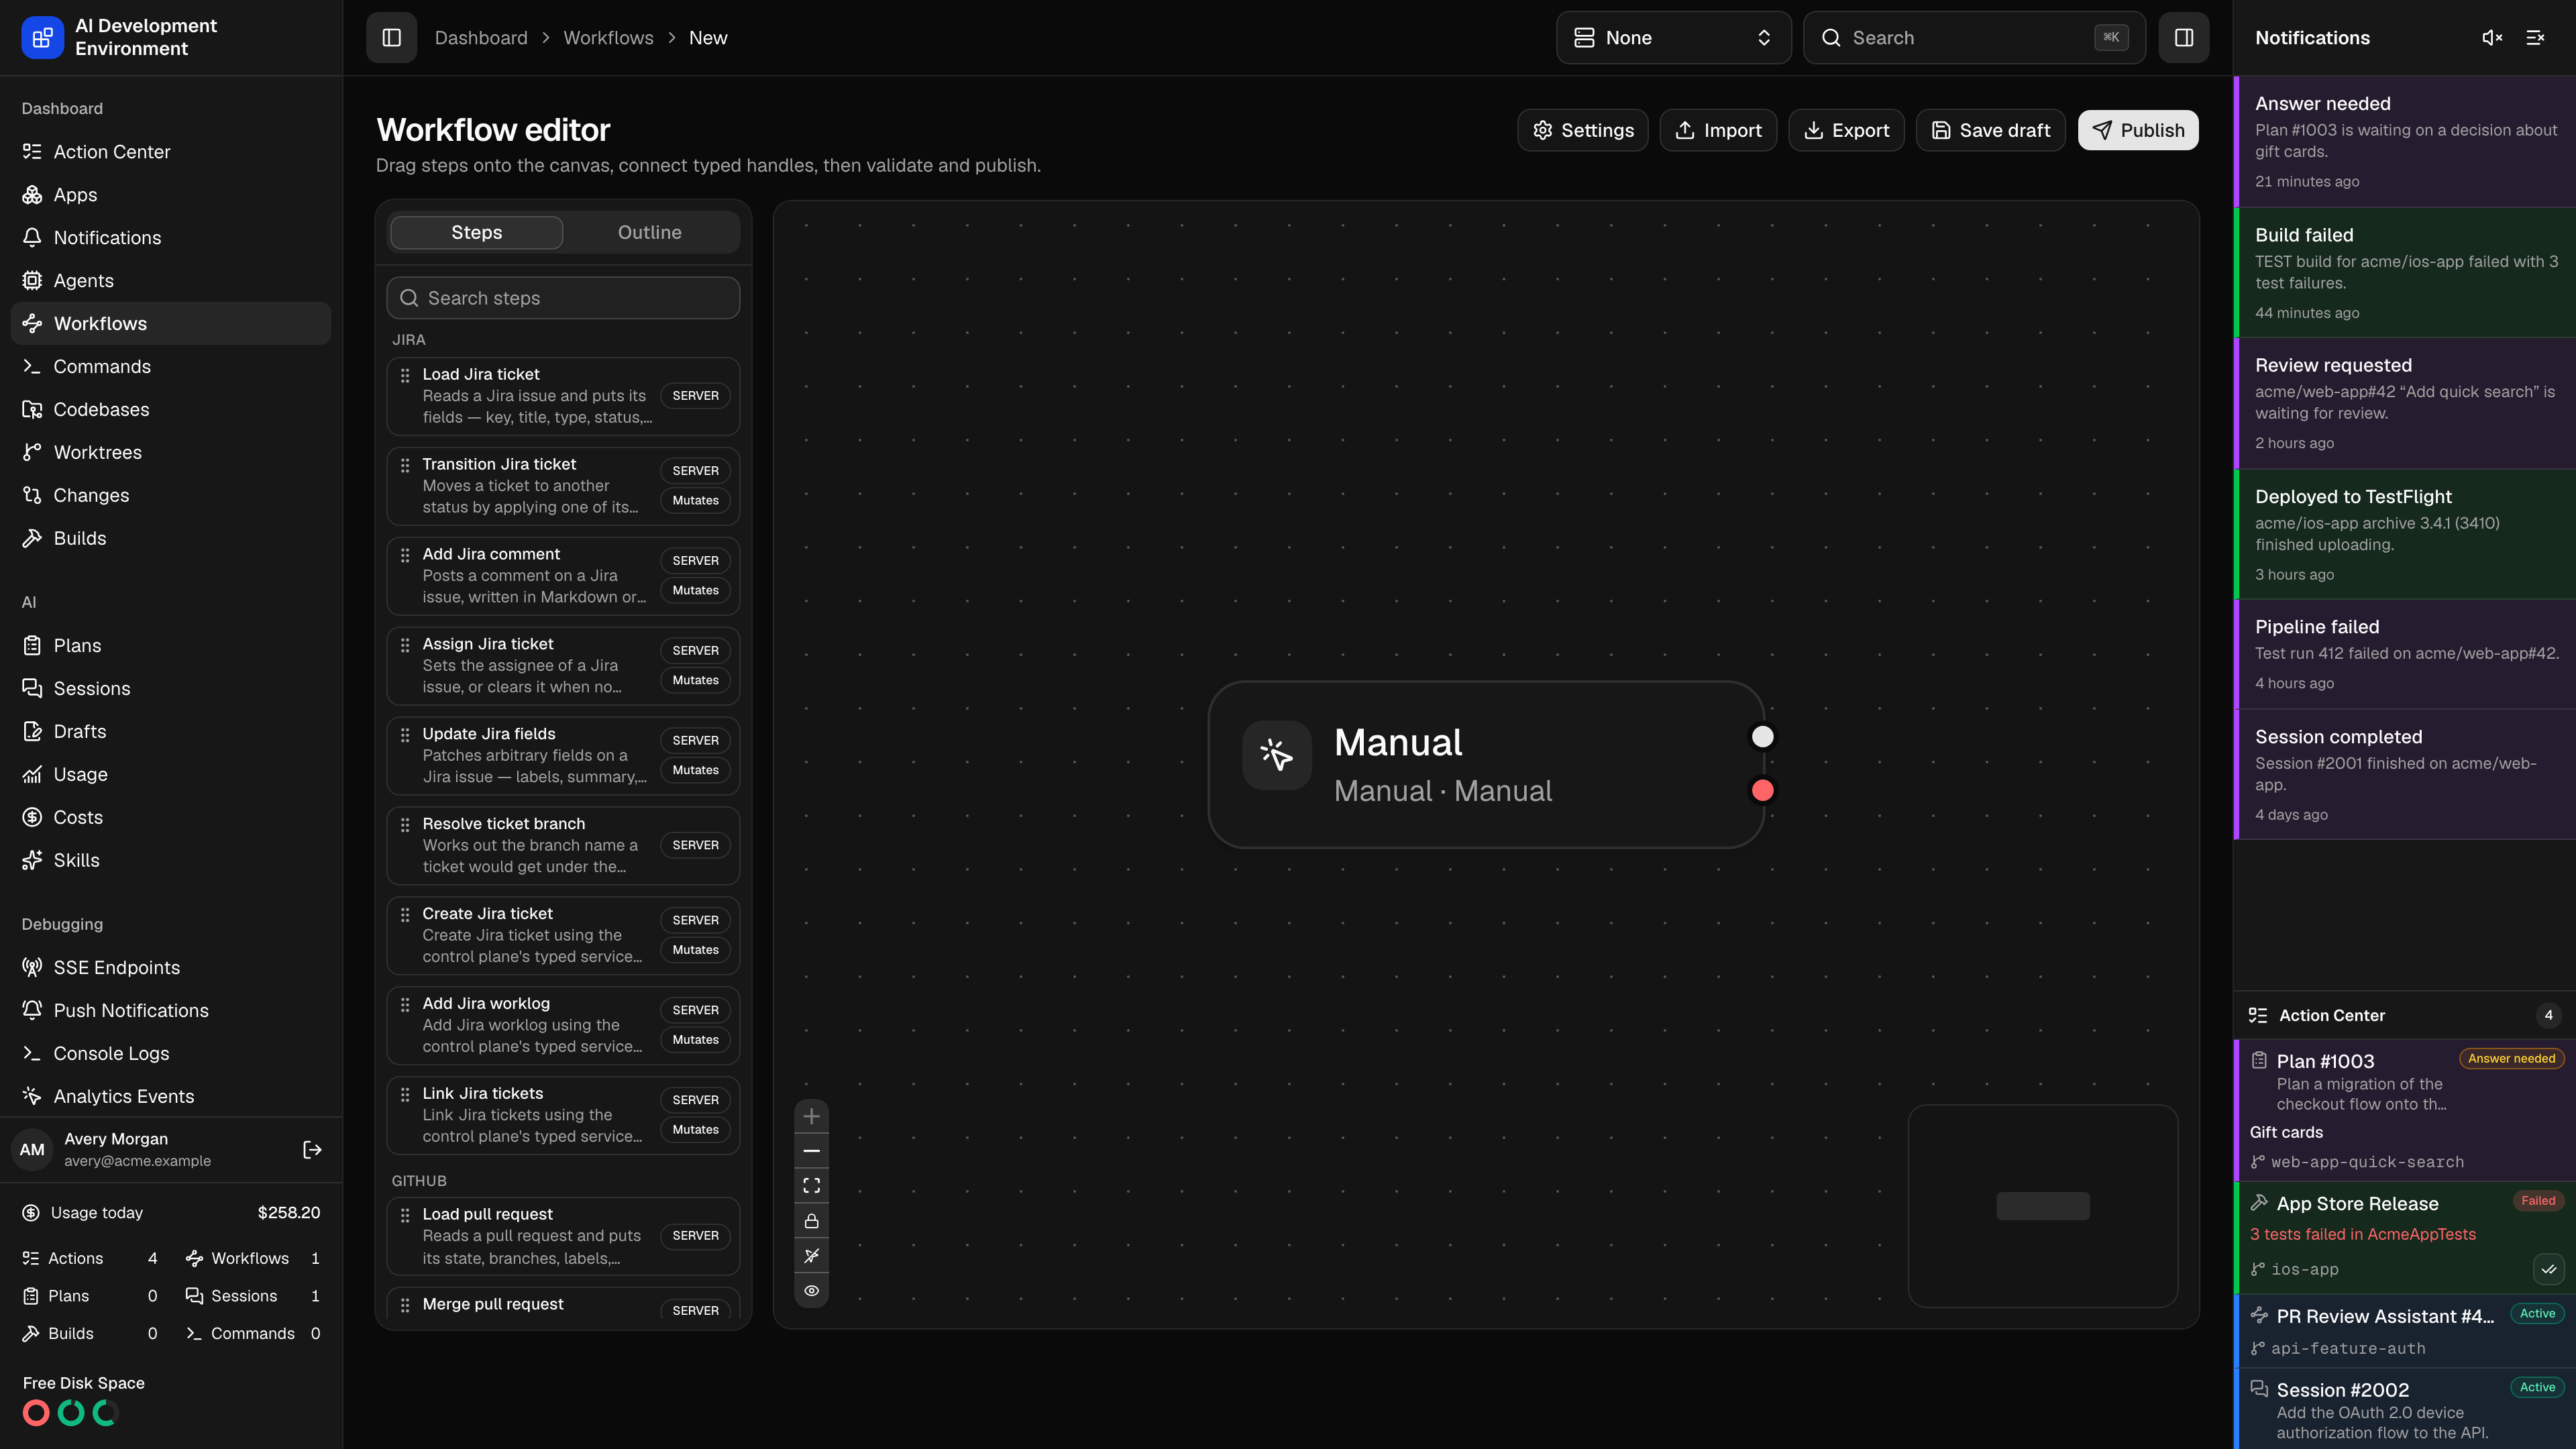Open Drafts sidebar item

[171, 732]
